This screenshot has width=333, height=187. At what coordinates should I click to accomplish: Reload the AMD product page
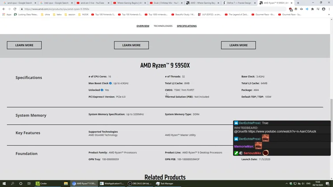pyautogui.click(x=15, y=9)
